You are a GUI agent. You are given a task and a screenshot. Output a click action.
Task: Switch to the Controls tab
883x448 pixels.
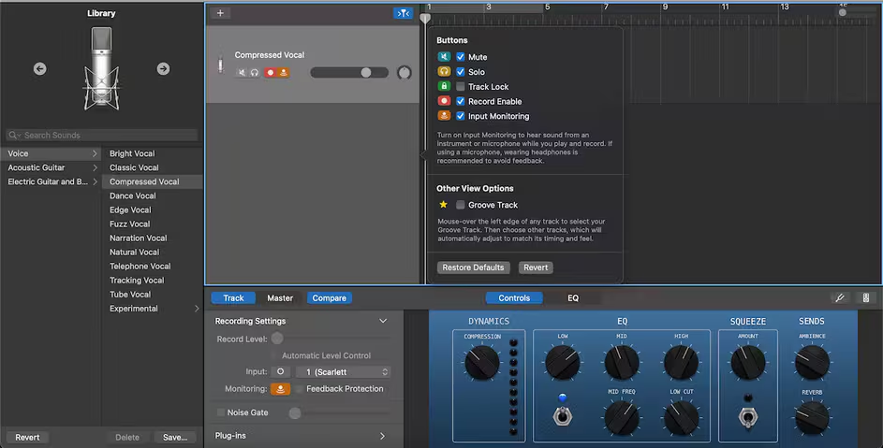pyautogui.click(x=514, y=297)
